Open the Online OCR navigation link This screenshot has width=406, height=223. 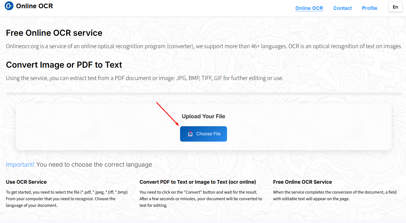coord(309,8)
